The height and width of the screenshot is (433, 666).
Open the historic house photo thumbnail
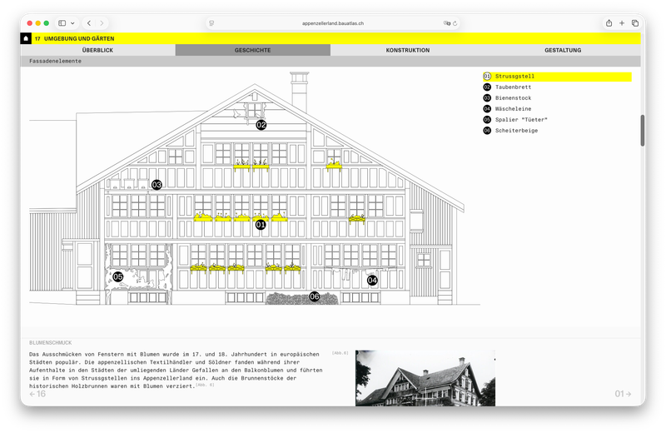coord(425,378)
